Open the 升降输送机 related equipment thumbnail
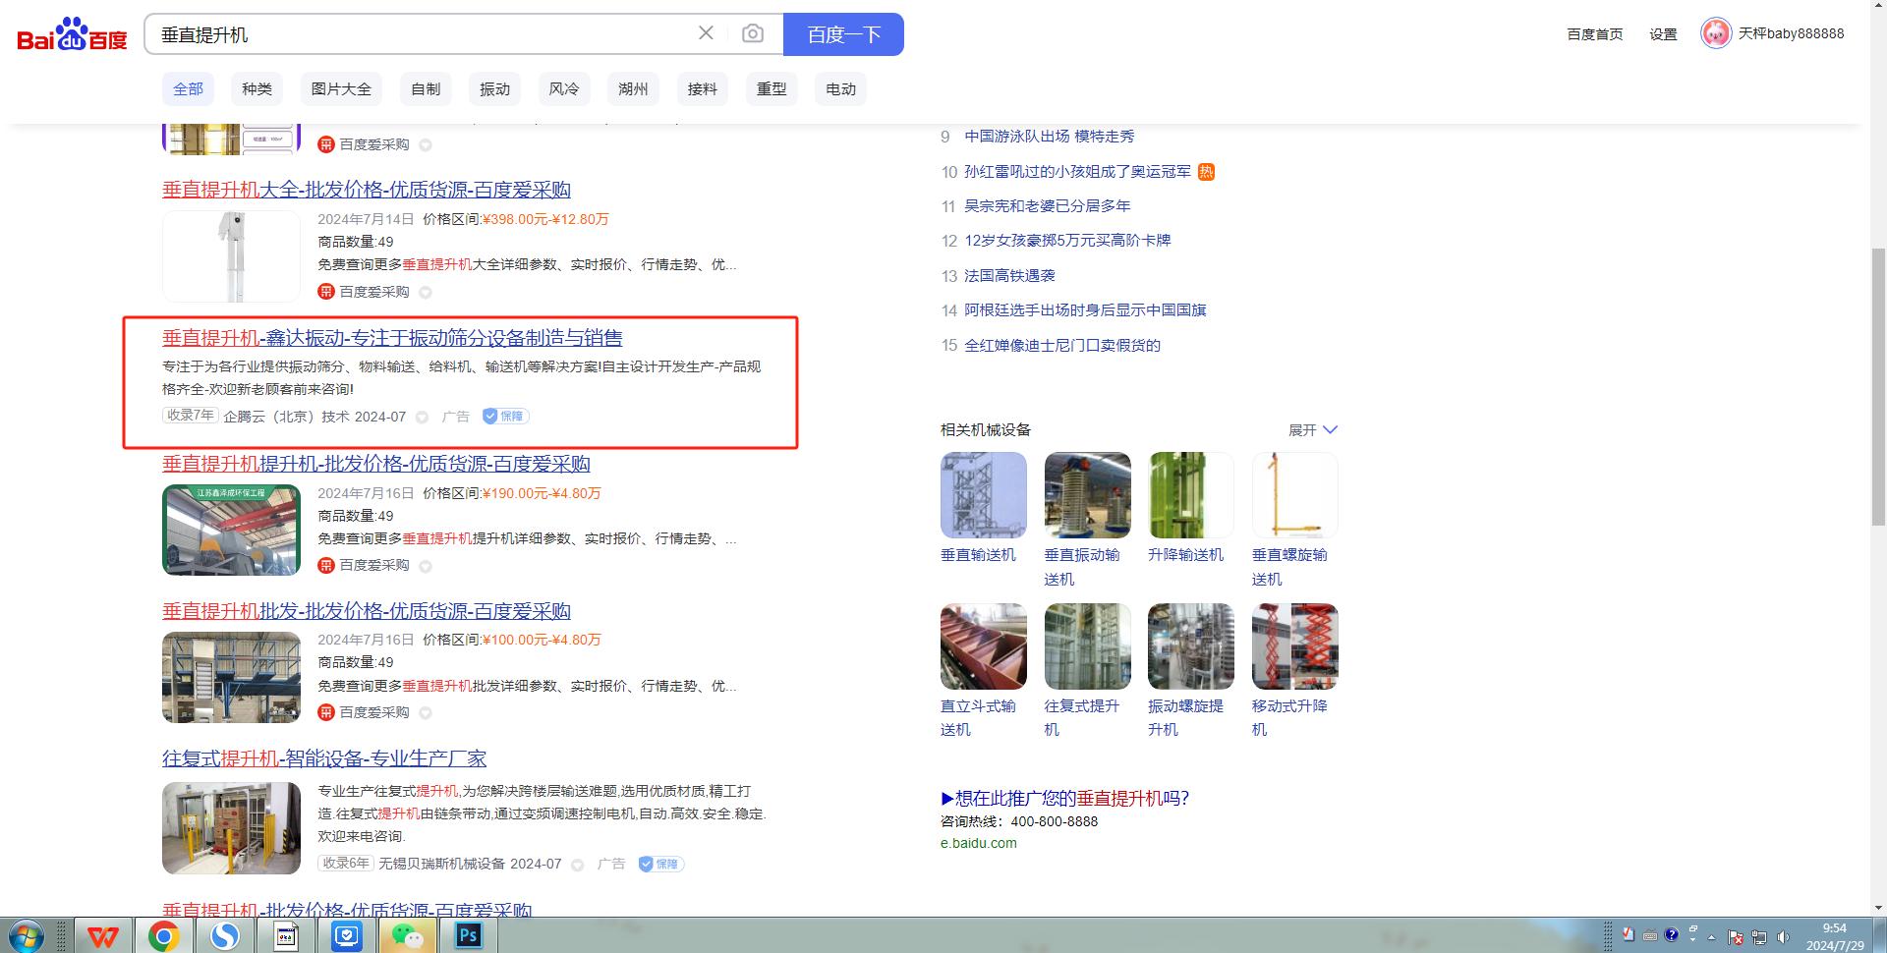This screenshot has height=953, width=1887. click(x=1191, y=495)
